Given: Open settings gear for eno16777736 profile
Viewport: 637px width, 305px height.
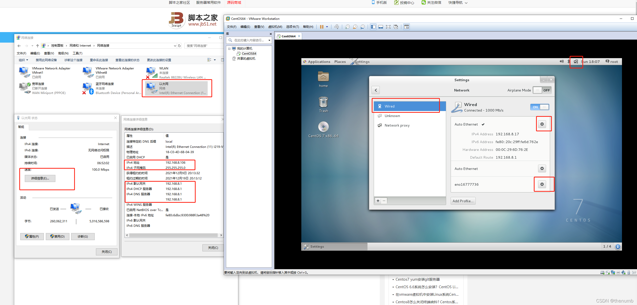Looking at the screenshot, I should 542,184.
